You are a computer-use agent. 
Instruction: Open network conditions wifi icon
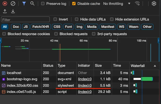[137, 4]
